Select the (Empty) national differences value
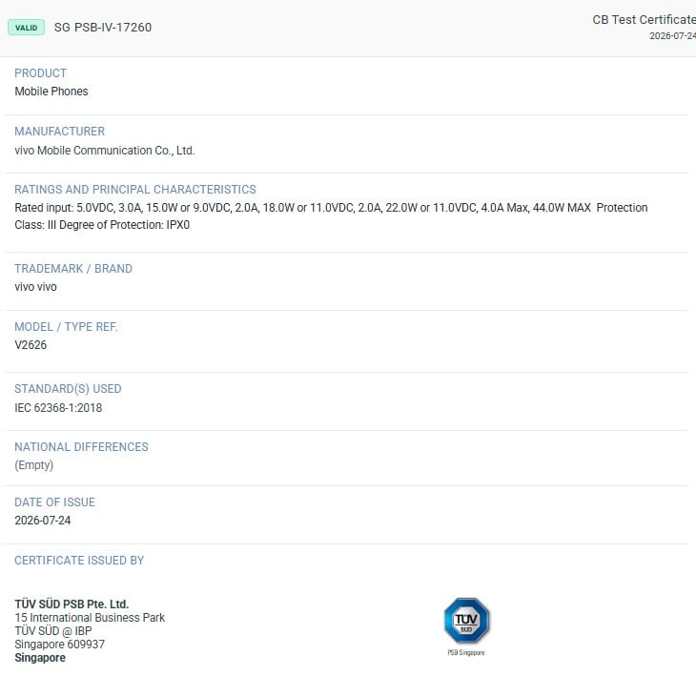The width and height of the screenshot is (696, 676). pos(33,465)
